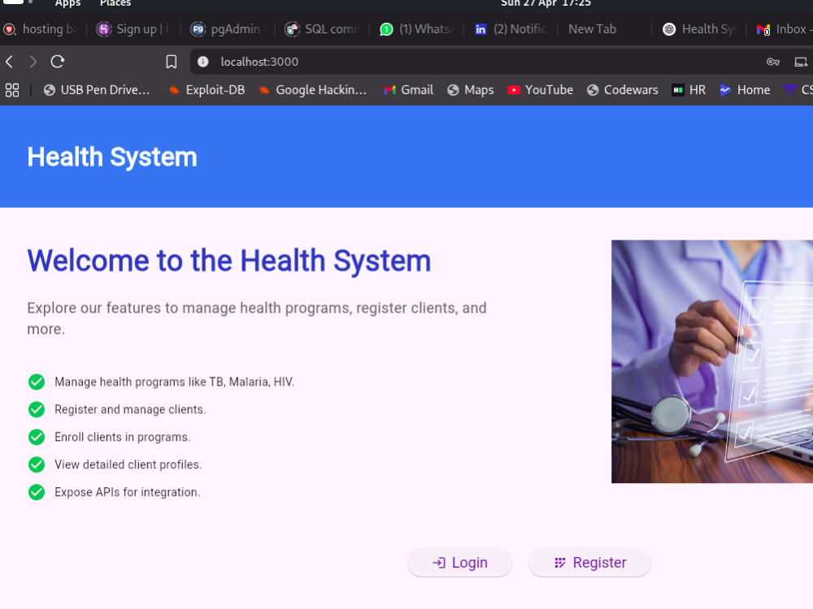Screen dimensions: 813x609
Task: Switch to the SQL comm tab
Action: tap(323, 29)
